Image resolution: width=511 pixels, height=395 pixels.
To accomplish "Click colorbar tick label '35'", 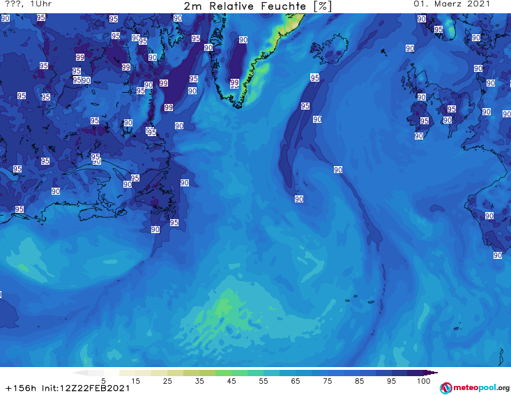I will (199, 380).
